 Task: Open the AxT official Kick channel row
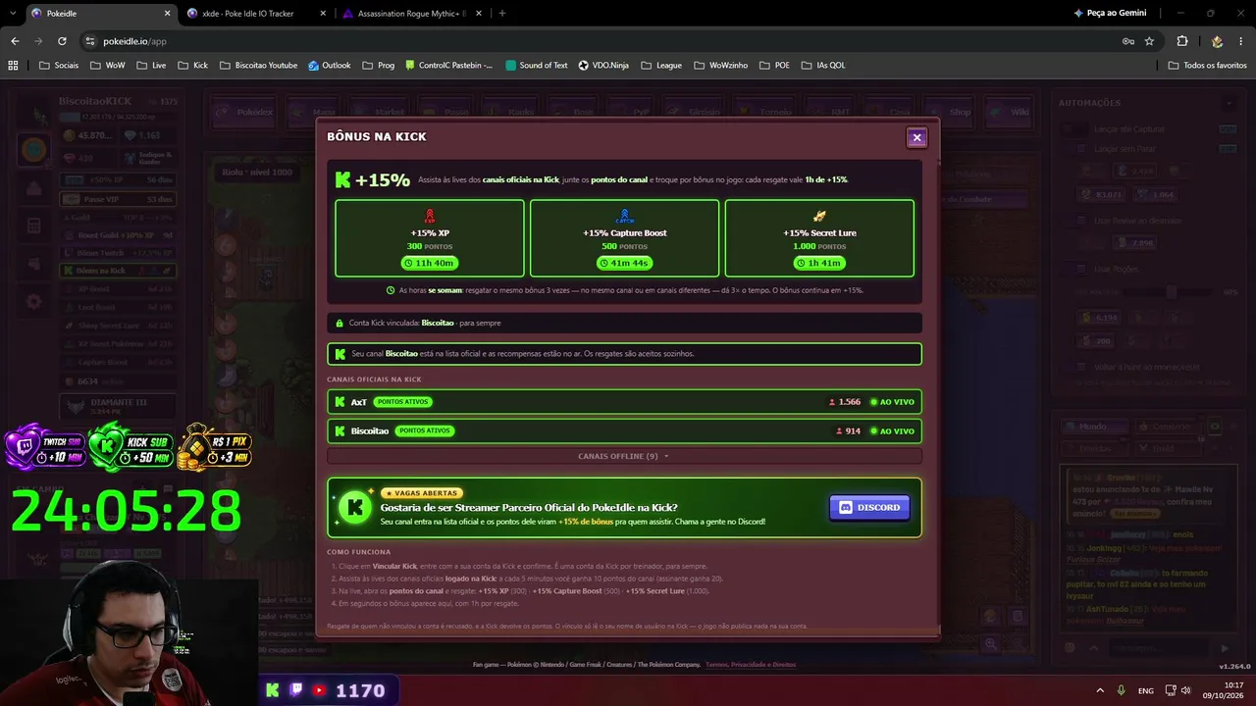click(624, 402)
